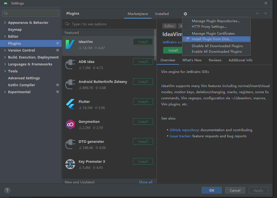The height and width of the screenshot is (198, 277).
Task: Open help with the question mark icon
Action: pos(7,190)
